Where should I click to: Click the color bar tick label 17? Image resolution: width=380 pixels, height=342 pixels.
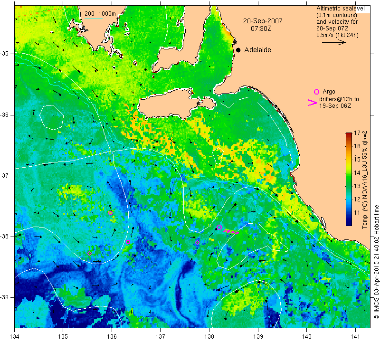(x=357, y=133)
